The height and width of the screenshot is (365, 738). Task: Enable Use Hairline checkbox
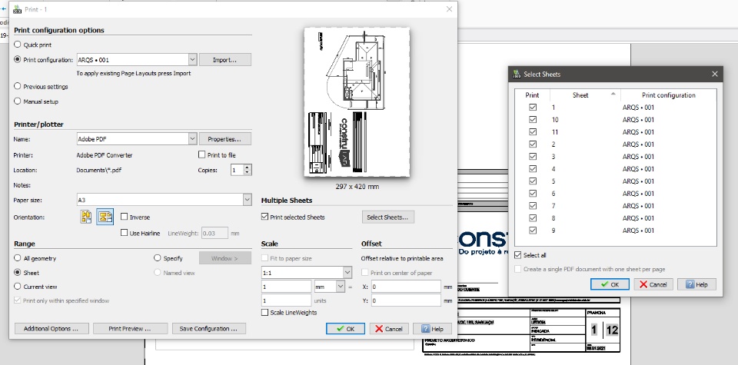click(125, 233)
